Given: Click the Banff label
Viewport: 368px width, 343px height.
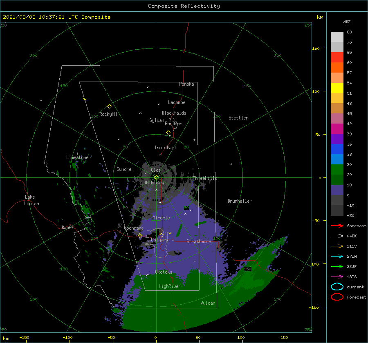Looking at the screenshot, I should (x=67, y=227).
